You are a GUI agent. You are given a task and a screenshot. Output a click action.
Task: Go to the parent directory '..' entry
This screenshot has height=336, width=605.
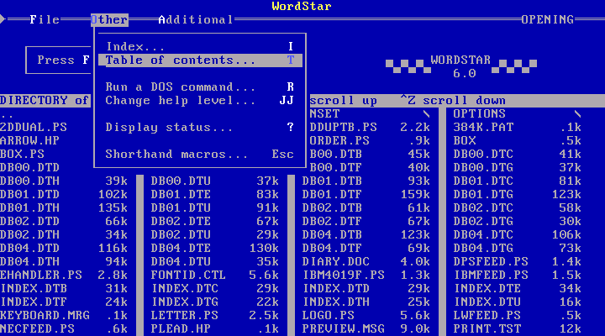tap(7, 115)
